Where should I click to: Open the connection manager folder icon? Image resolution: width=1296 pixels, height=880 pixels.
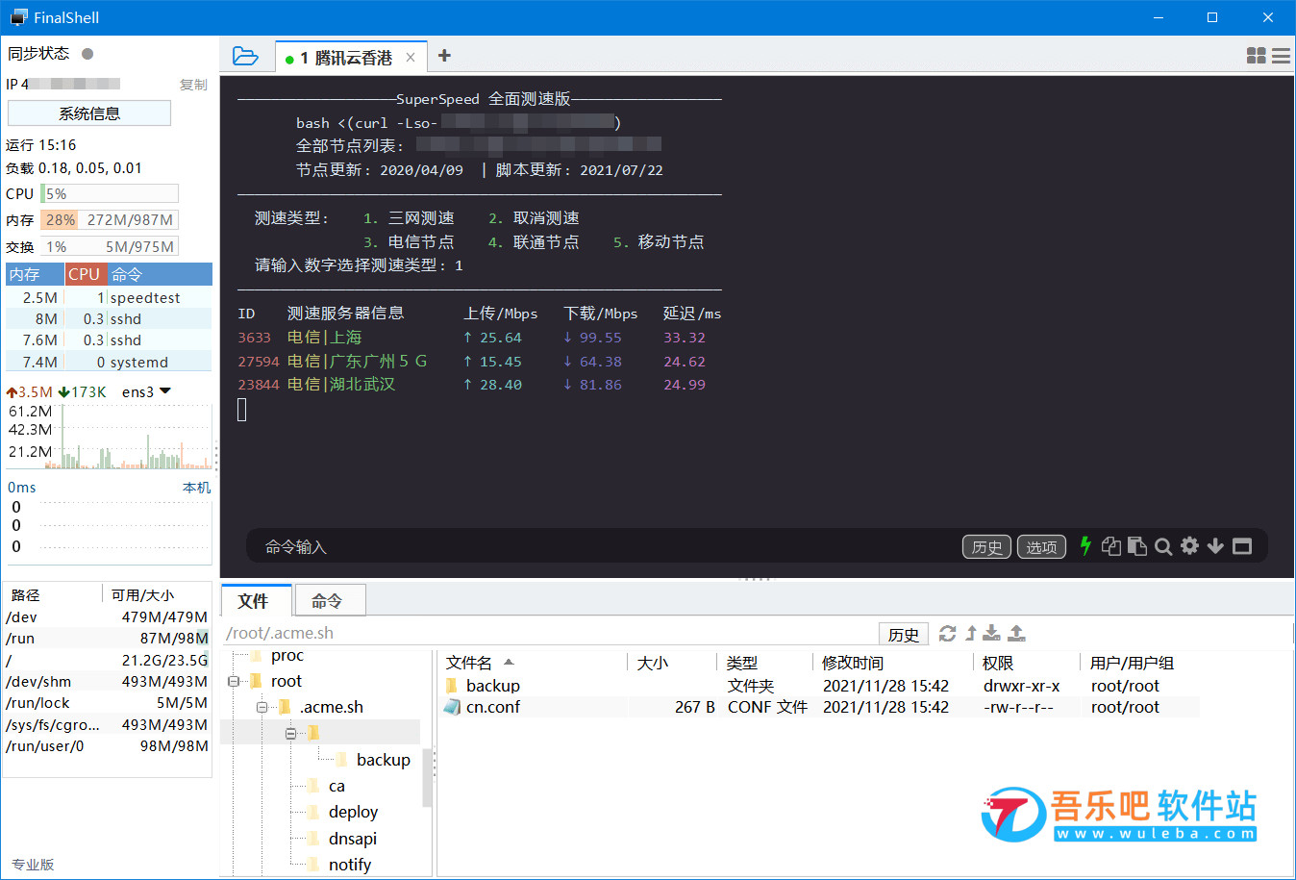(245, 56)
